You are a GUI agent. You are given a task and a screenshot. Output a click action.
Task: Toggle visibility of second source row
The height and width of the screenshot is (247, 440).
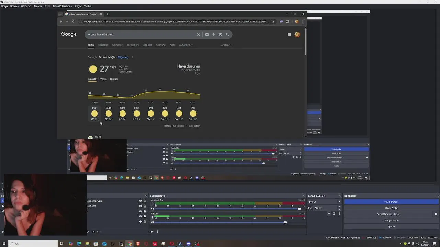pos(140,206)
